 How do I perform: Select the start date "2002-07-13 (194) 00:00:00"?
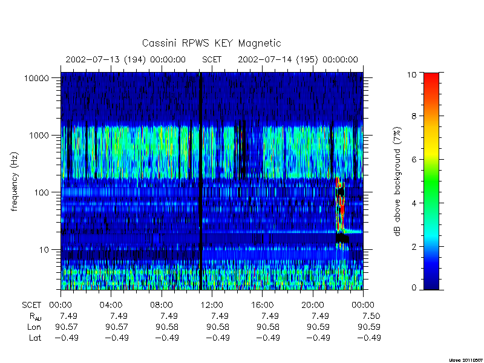point(126,59)
